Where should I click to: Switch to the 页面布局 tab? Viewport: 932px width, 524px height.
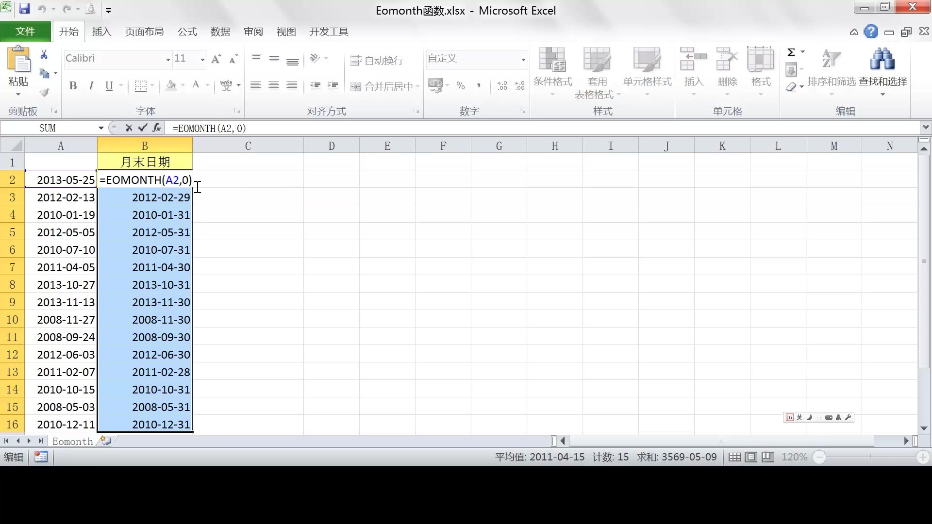pos(145,32)
